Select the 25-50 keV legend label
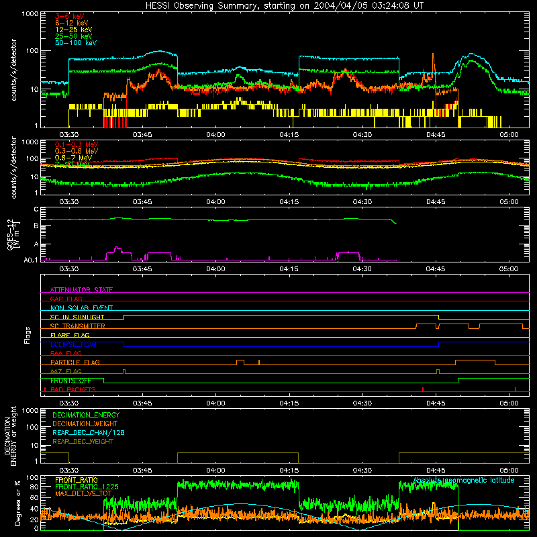This screenshot has height=537, width=537. [x=74, y=36]
